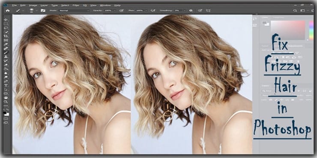Open the Edit menu
The width and height of the screenshot is (317, 158).
tap(23, 6)
